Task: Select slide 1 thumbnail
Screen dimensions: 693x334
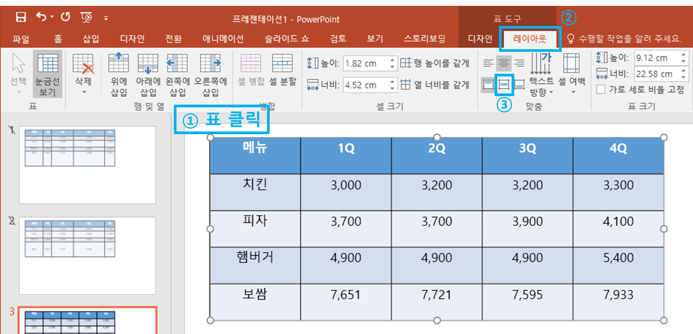Action: [87, 165]
